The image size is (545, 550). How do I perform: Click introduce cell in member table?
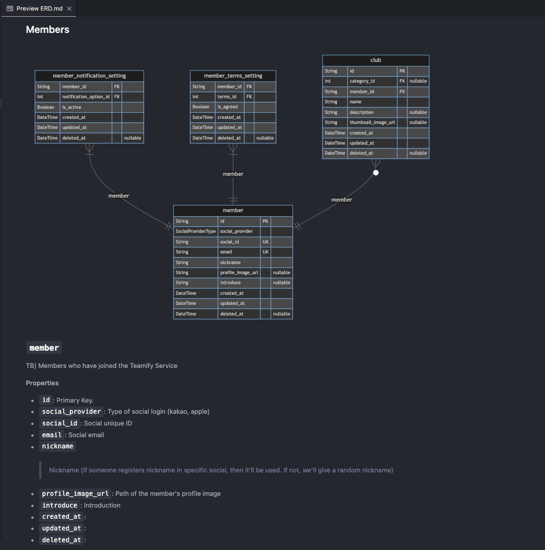click(239, 283)
